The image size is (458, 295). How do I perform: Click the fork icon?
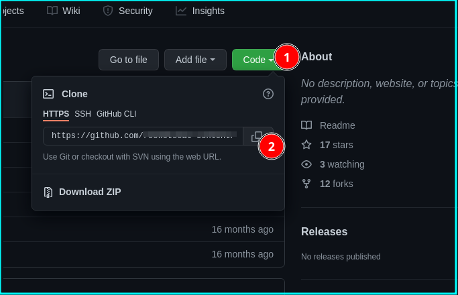(x=306, y=184)
